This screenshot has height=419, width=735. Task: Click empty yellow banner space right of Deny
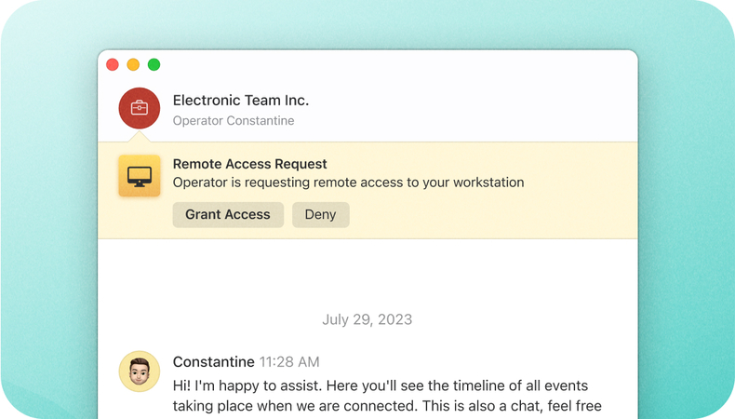(x=493, y=215)
